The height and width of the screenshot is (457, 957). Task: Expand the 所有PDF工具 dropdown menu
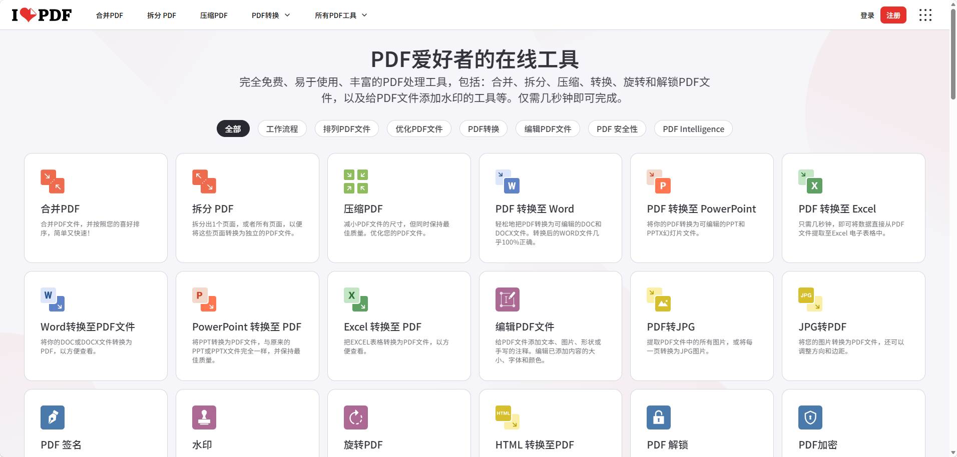341,15
